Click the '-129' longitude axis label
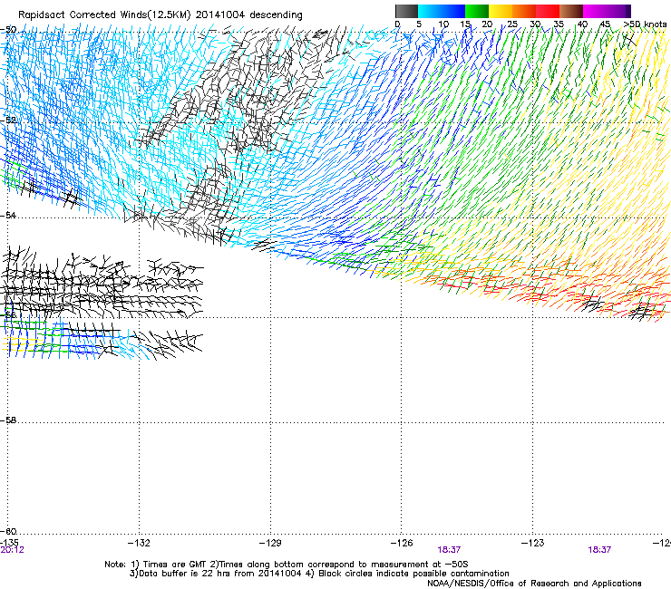 (270, 543)
